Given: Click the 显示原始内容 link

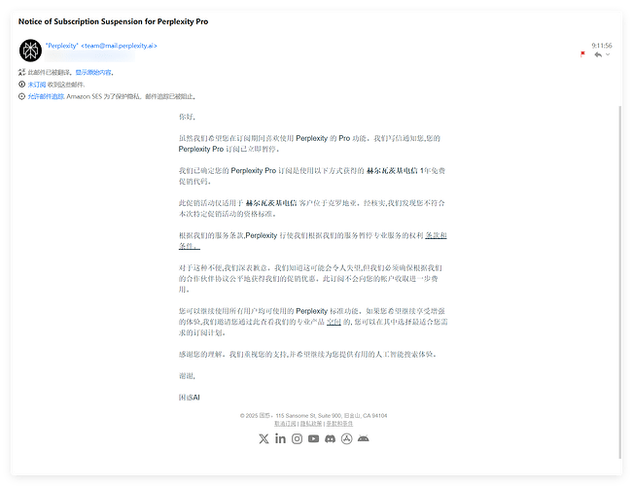Looking at the screenshot, I should pos(93,72).
